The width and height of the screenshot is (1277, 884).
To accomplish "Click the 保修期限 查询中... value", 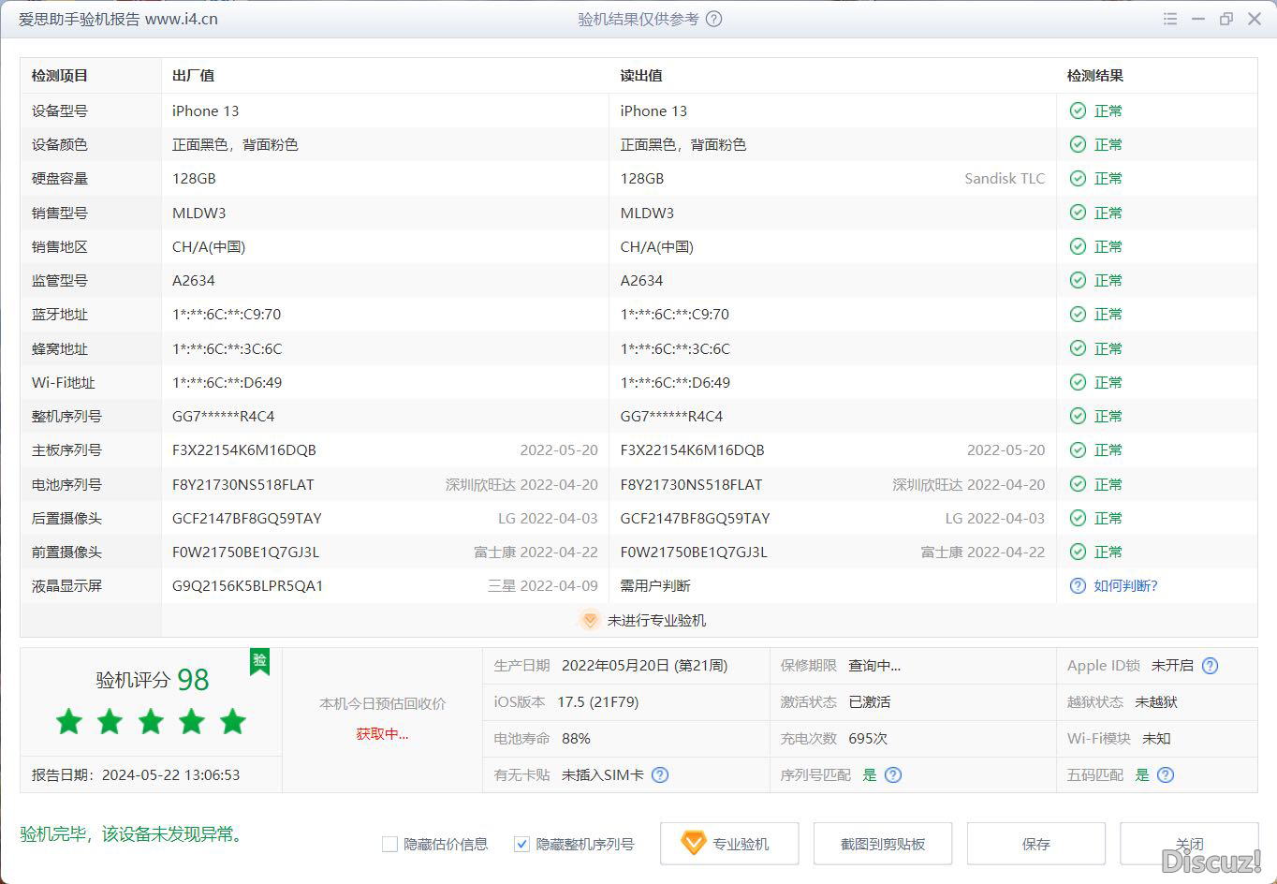I will click(x=874, y=666).
